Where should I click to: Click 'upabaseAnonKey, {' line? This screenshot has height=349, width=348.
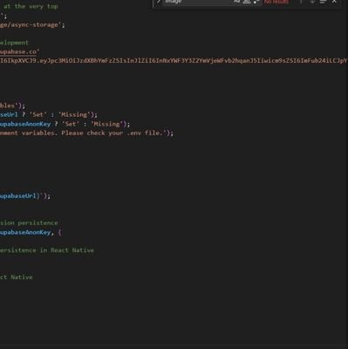click(31, 232)
